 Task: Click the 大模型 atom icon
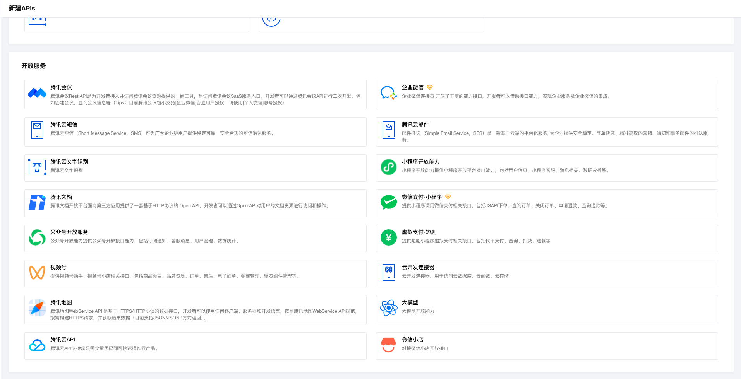click(x=388, y=308)
